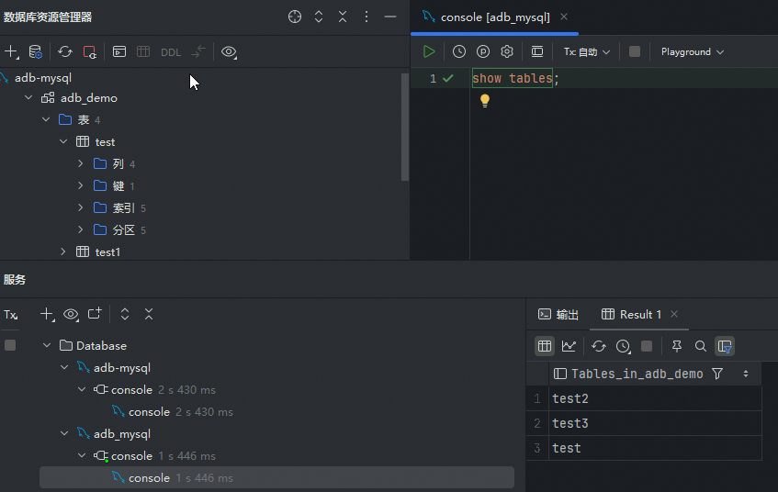
Task: Click the services stop square button
Action: 10,345
